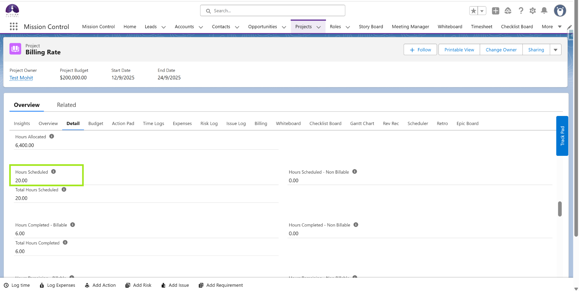Click the inner page scrollbar thumb
This screenshot has height=291, width=579.
coord(560,209)
